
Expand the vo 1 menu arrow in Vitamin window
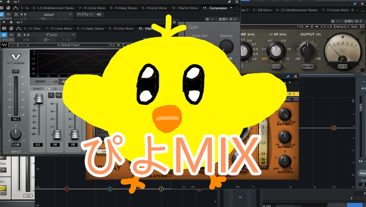tap(4, 22)
